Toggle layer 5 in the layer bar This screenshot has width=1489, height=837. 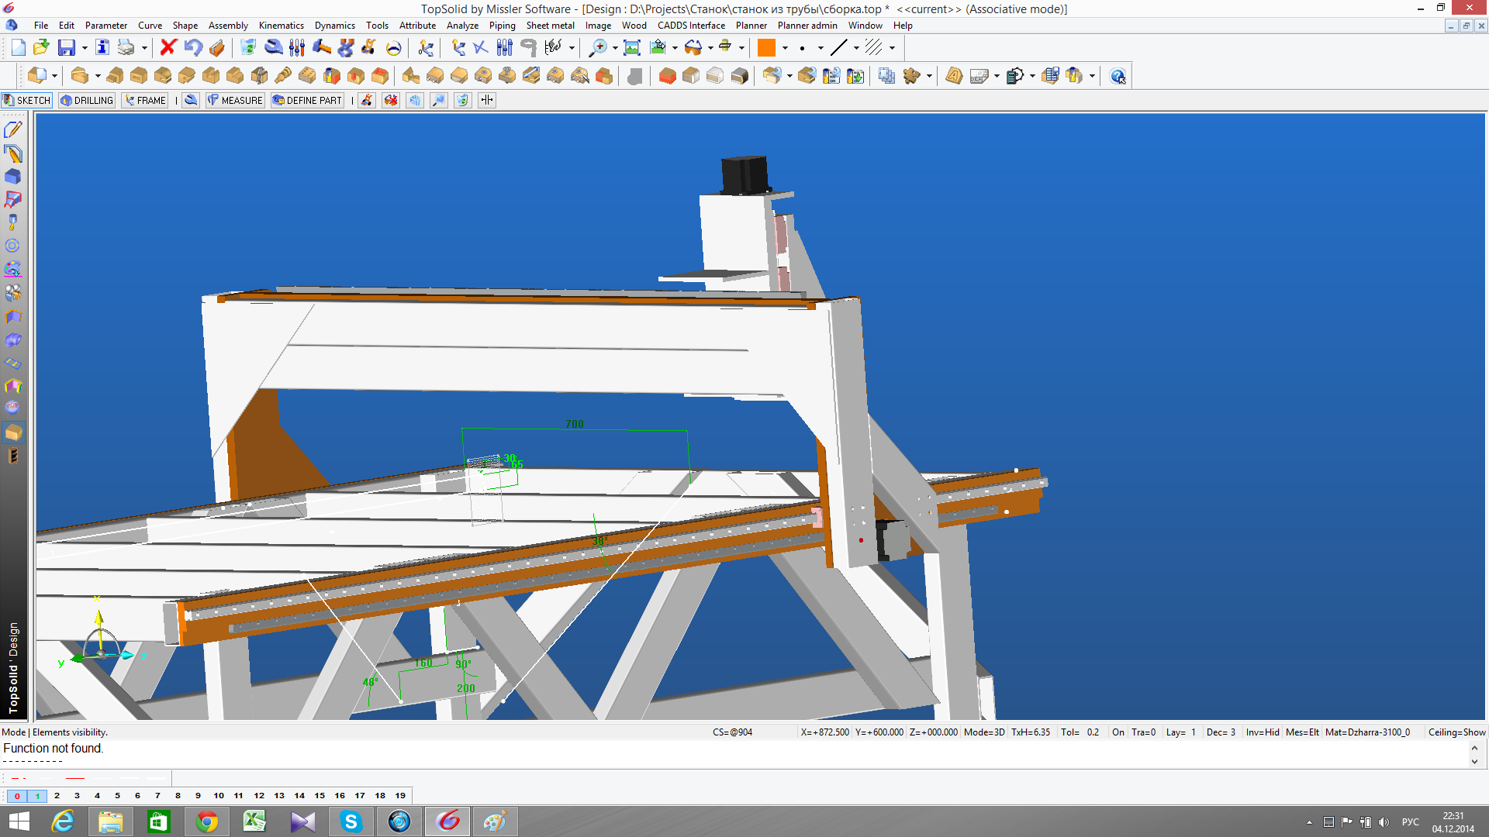117,796
